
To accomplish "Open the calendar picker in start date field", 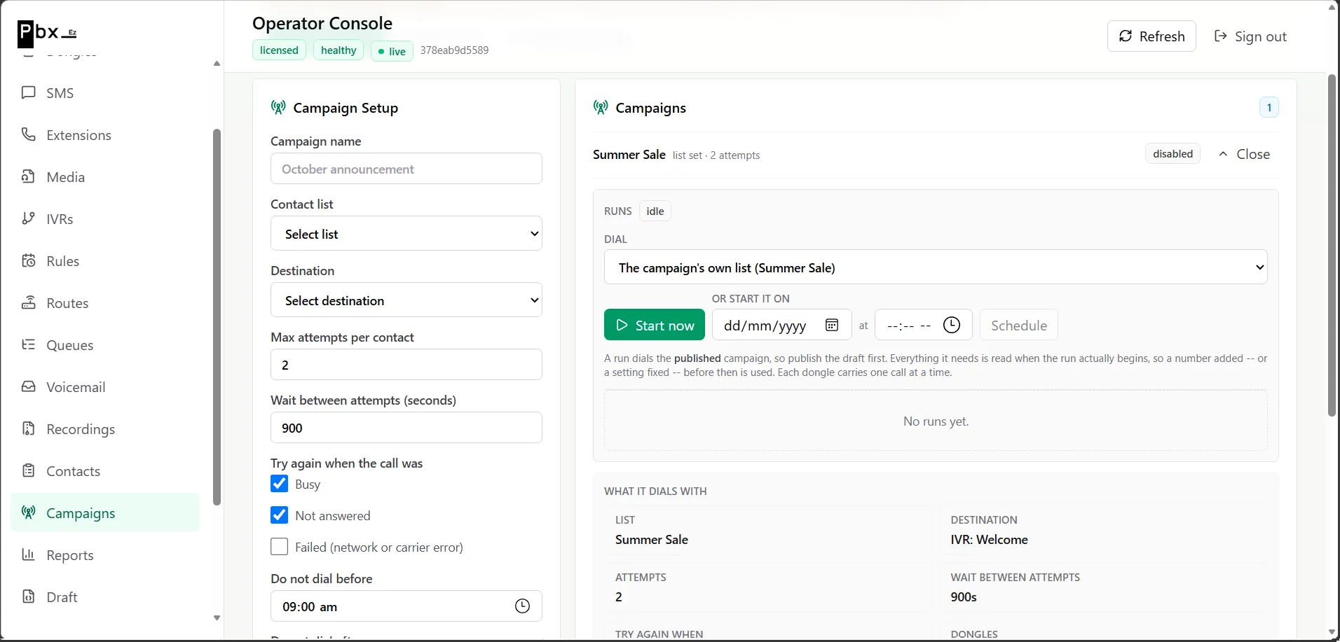I will [832, 325].
